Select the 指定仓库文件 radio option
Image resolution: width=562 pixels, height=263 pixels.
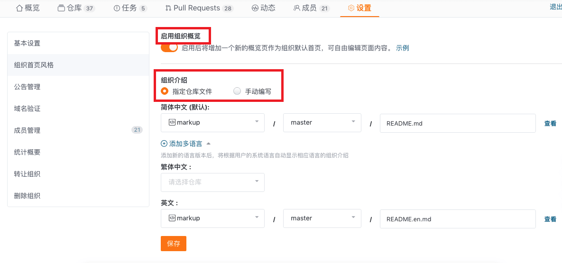[x=165, y=91]
